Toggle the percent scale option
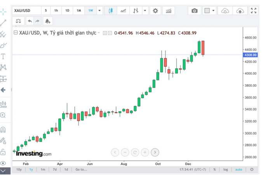 tap(214, 170)
